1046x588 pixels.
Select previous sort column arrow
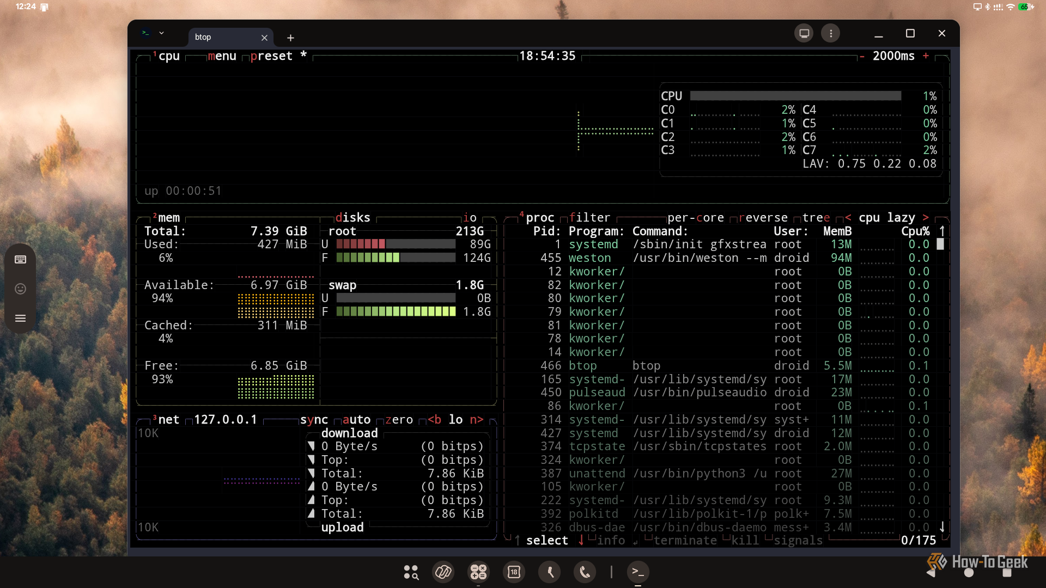pyautogui.click(x=848, y=218)
